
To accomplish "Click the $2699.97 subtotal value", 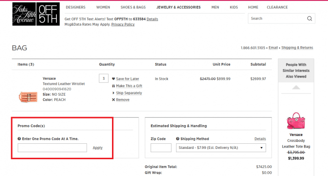I will [258, 79].
